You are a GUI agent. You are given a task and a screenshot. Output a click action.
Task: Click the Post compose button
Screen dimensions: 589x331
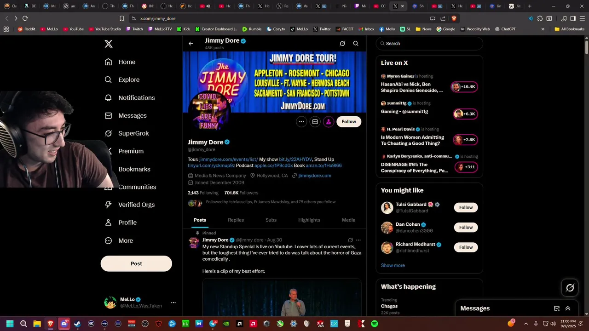point(136,263)
